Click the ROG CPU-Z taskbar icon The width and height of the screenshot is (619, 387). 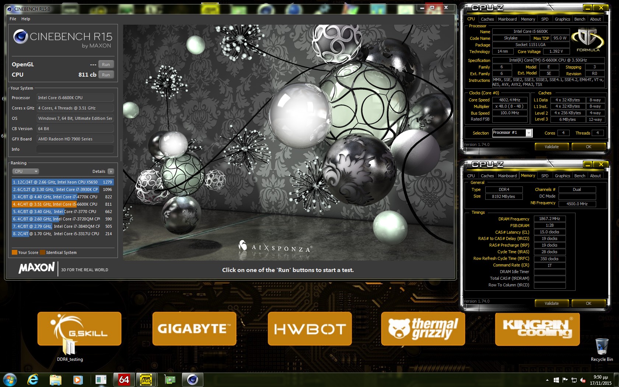pos(146,380)
